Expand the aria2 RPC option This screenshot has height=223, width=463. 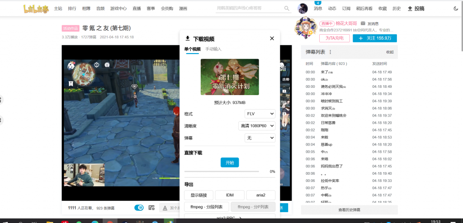pos(230,218)
